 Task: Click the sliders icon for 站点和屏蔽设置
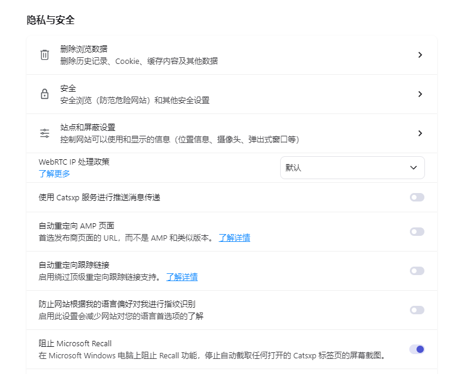tap(45, 133)
